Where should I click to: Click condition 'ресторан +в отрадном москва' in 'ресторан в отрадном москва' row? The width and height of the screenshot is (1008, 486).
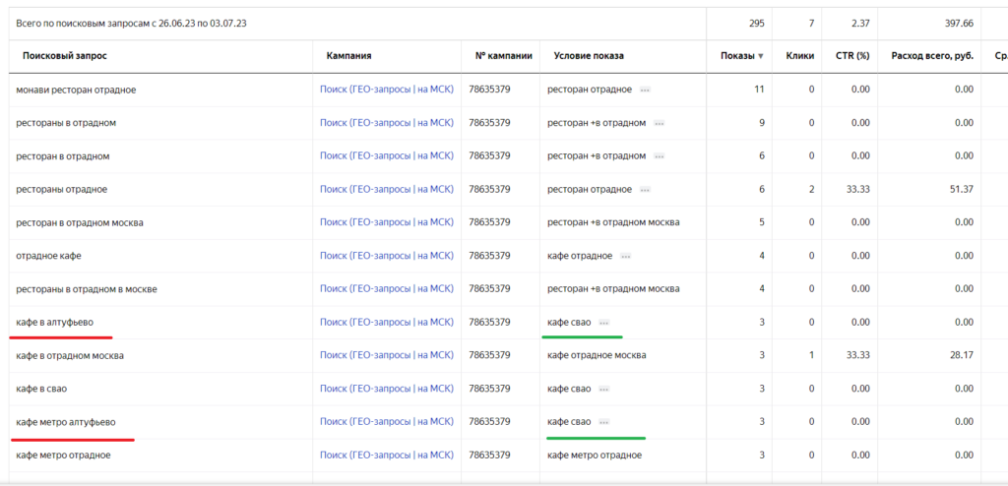click(613, 222)
